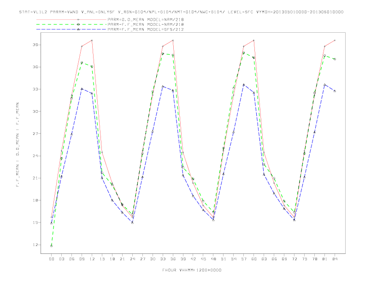Screen dimensions: 365x282
Task: Click x-axis tick label 03
Action: click(62, 259)
